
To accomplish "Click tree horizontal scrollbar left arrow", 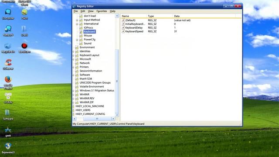I will [75, 119].
